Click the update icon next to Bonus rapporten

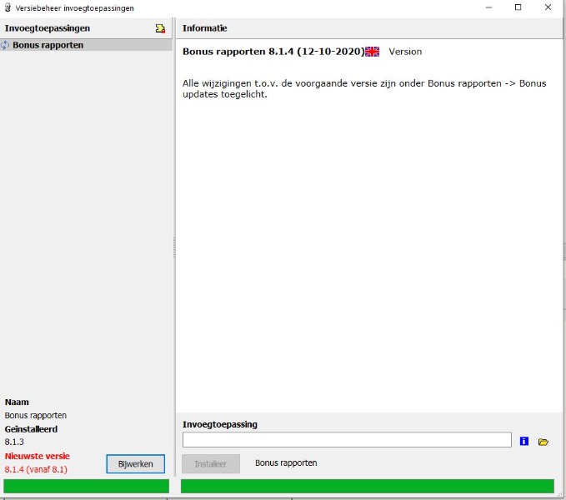tap(5, 45)
